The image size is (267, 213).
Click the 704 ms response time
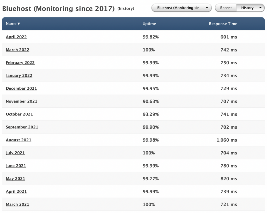[x=229, y=153]
